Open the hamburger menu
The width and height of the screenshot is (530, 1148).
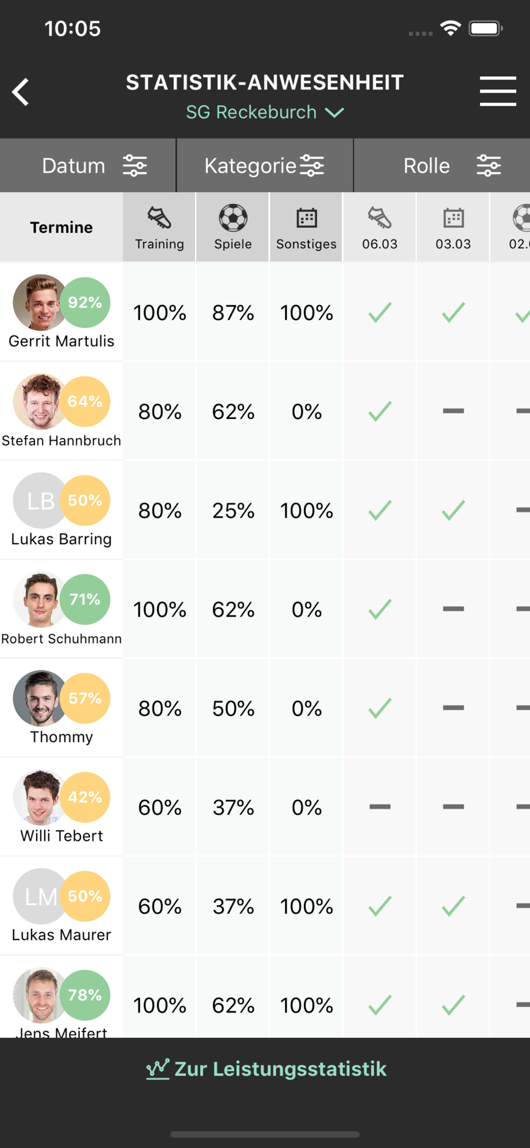click(497, 91)
